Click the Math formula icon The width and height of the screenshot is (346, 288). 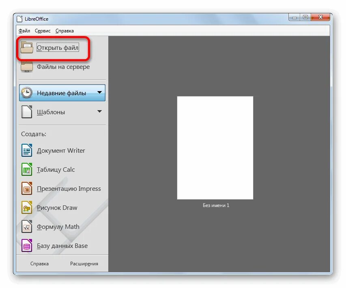tap(27, 226)
